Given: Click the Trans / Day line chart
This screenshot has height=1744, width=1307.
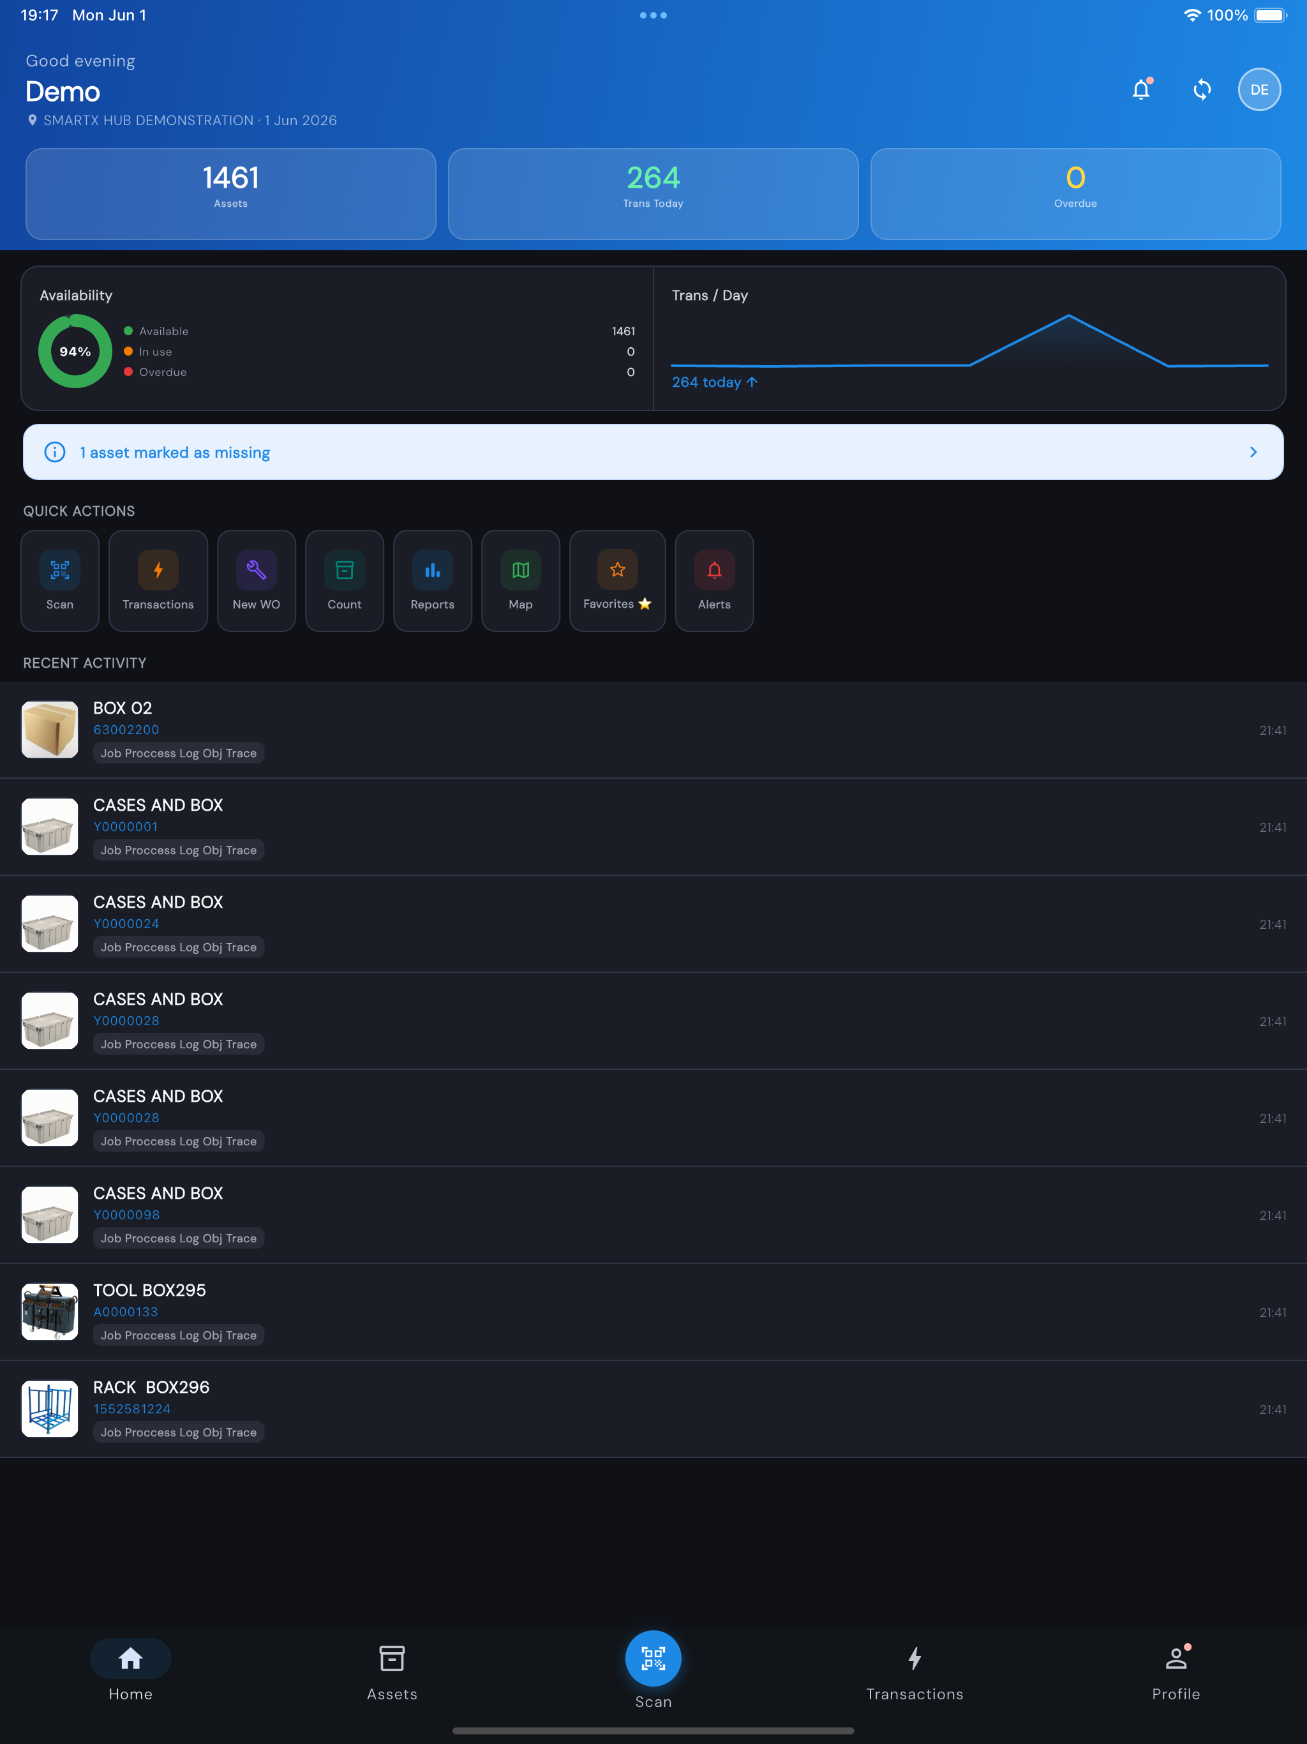Looking at the screenshot, I should click(969, 341).
